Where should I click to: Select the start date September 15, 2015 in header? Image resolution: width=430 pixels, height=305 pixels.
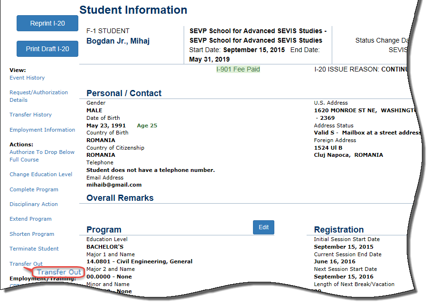coord(254,50)
